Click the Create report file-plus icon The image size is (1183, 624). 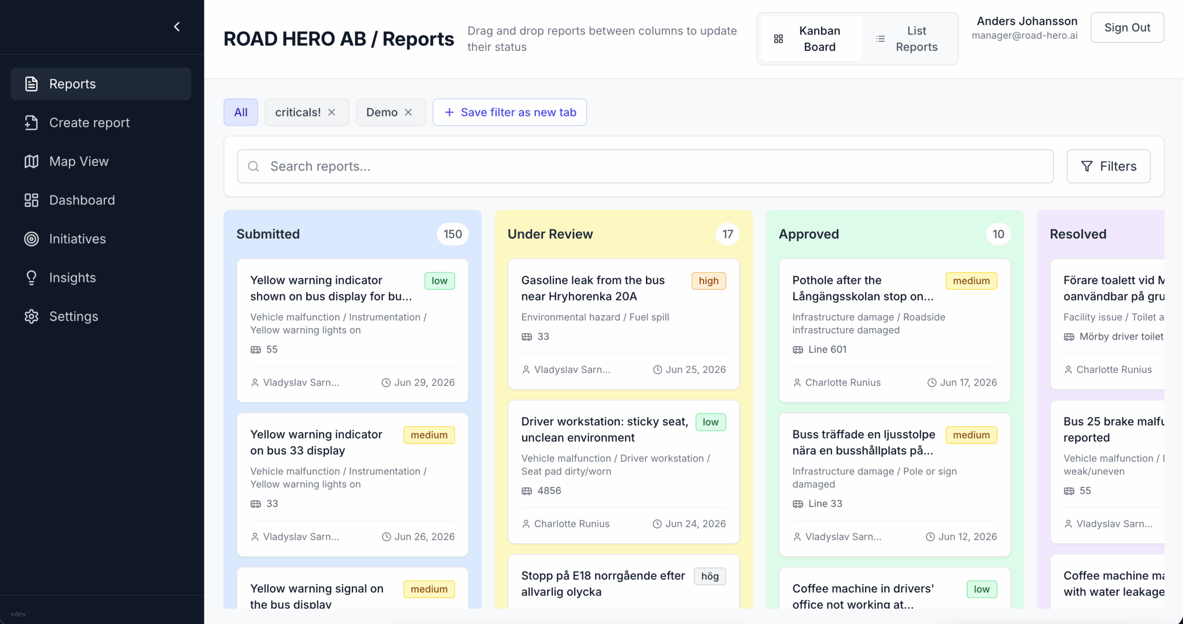[31, 122]
